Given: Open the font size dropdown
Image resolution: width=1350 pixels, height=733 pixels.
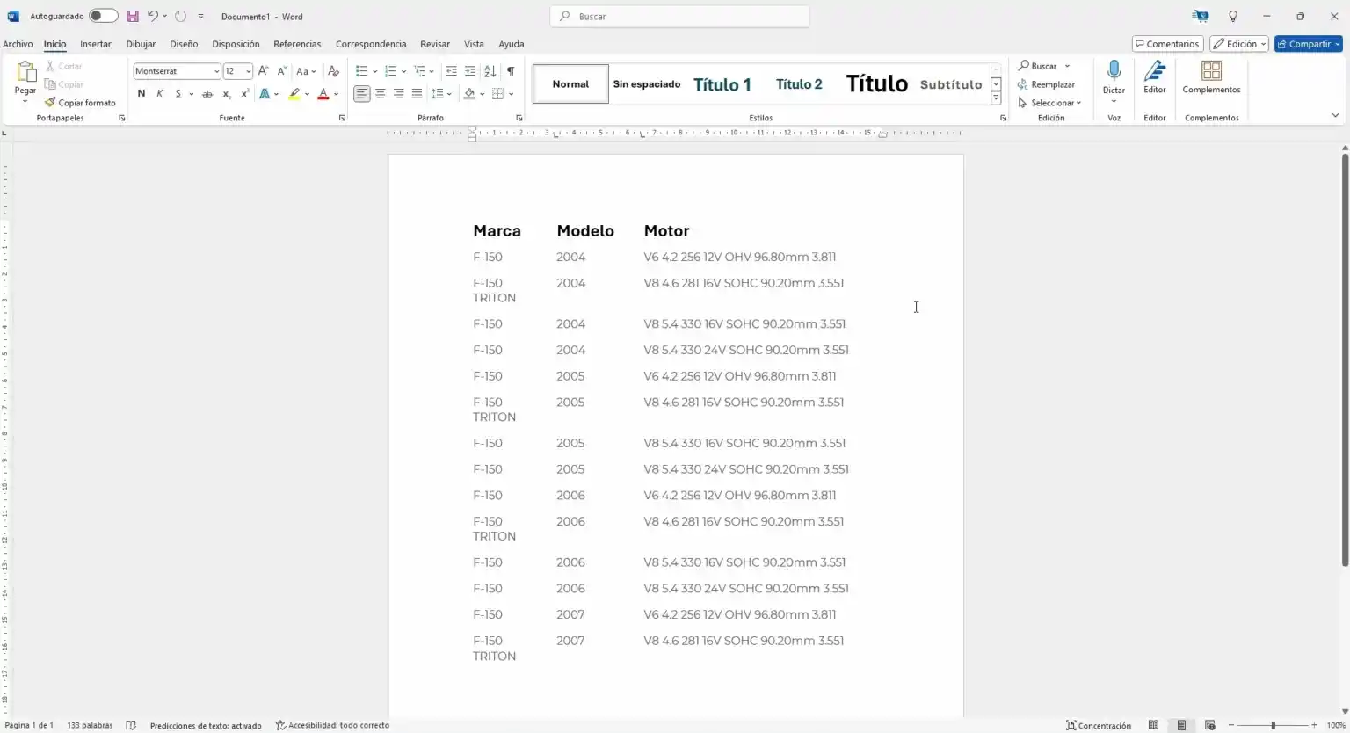Looking at the screenshot, I should [249, 71].
